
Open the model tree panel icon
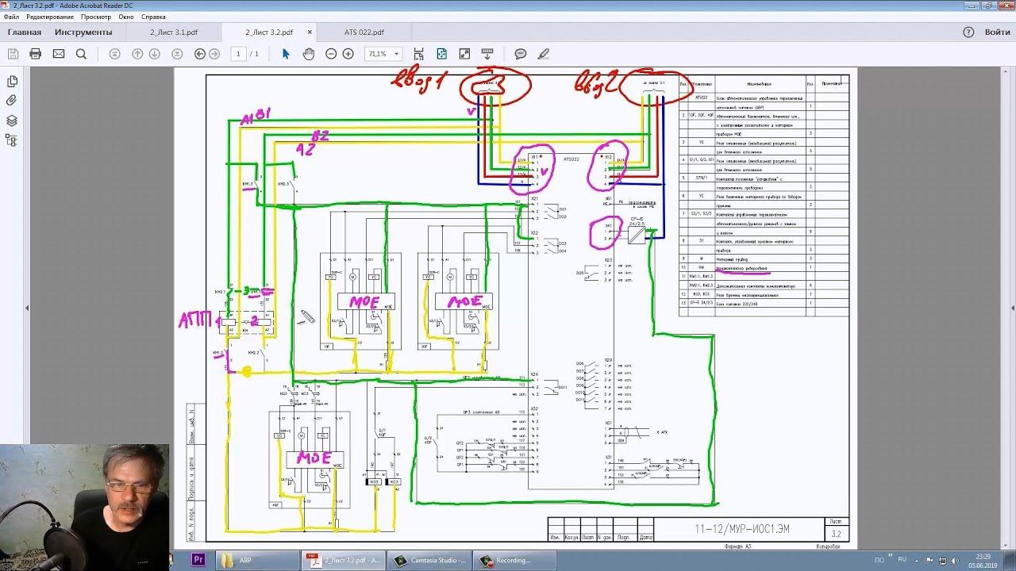click(12, 140)
